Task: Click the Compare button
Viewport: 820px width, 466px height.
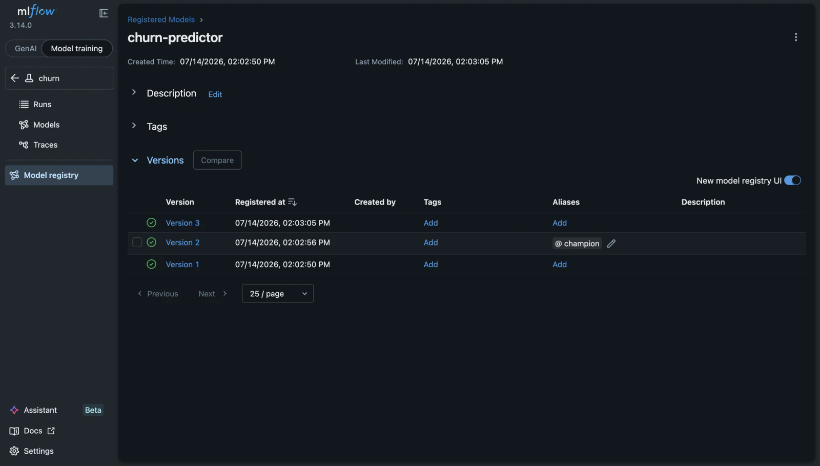Action: (x=217, y=160)
